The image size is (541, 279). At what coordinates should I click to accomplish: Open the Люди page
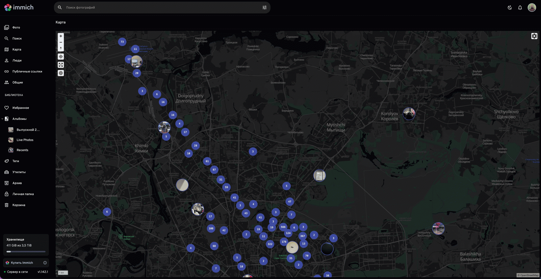point(26,60)
